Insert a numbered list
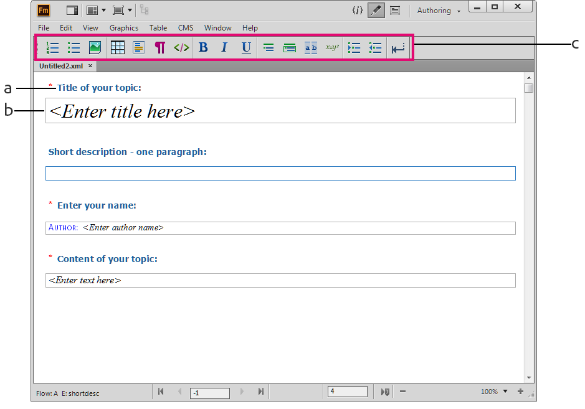The image size is (585, 409). point(52,47)
